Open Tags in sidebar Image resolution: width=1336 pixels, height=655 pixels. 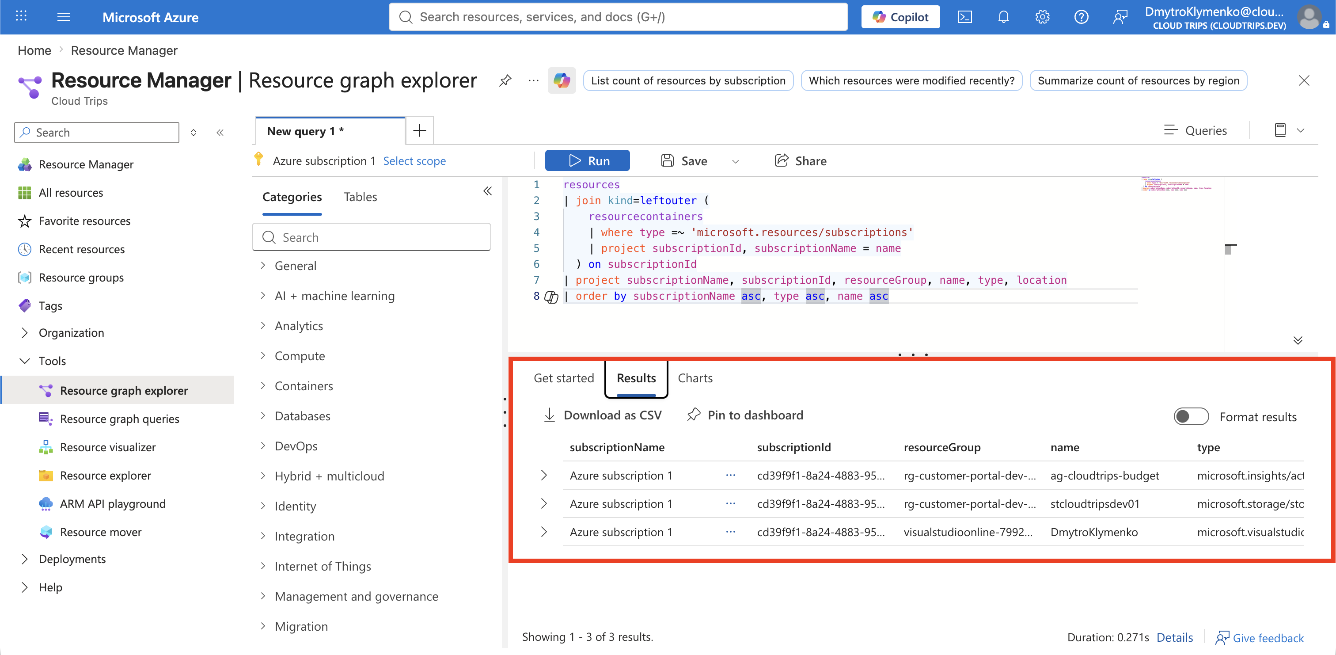click(x=50, y=306)
